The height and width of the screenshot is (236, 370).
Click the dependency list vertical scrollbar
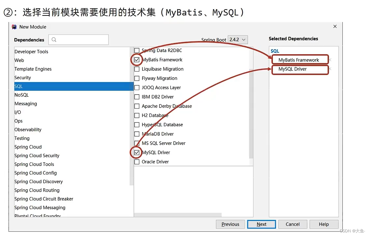pos(251,114)
